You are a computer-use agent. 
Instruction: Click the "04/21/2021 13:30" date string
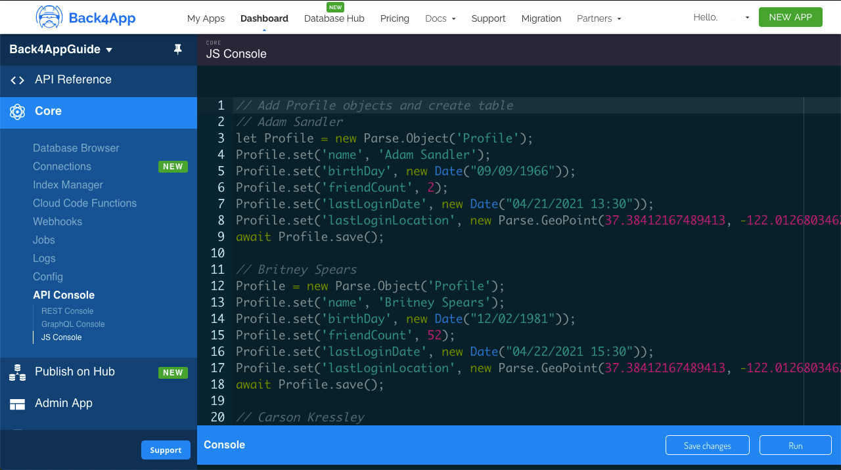569,204
